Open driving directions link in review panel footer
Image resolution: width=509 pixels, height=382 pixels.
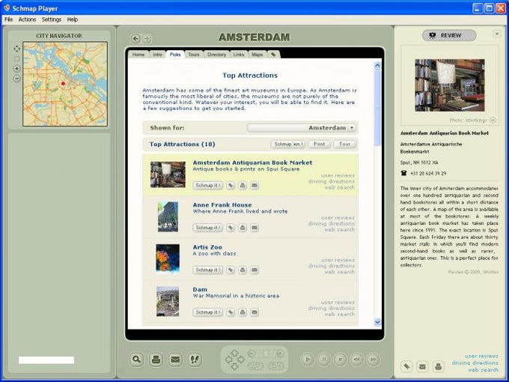(475, 363)
